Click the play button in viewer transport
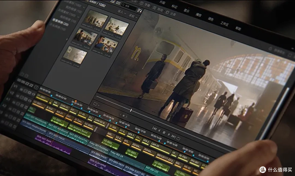 (169, 134)
